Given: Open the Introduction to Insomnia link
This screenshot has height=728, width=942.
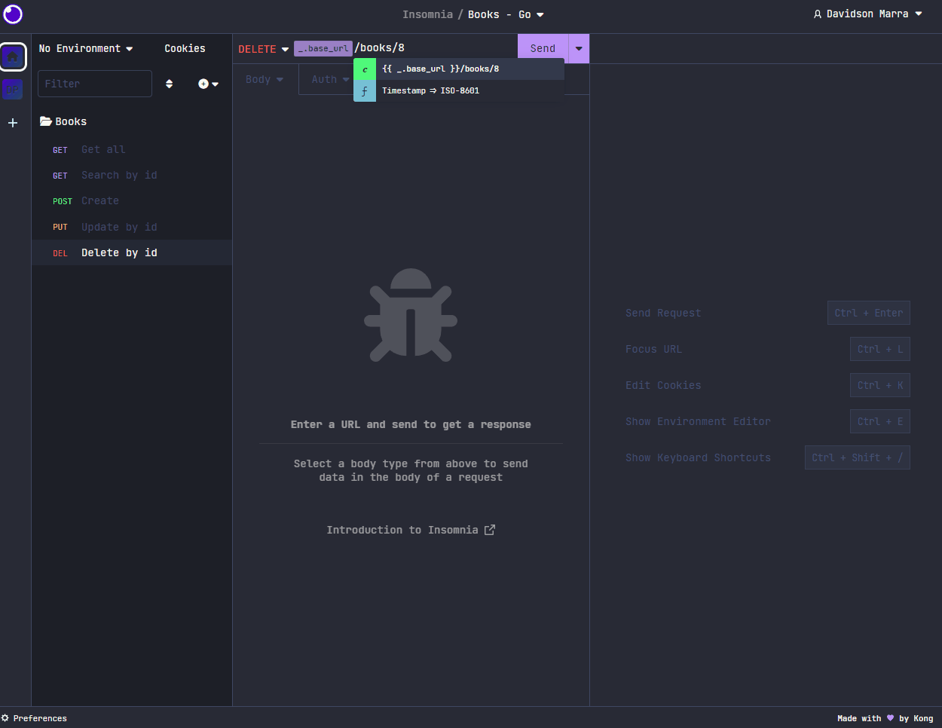Looking at the screenshot, I should [x=411, y=530].
